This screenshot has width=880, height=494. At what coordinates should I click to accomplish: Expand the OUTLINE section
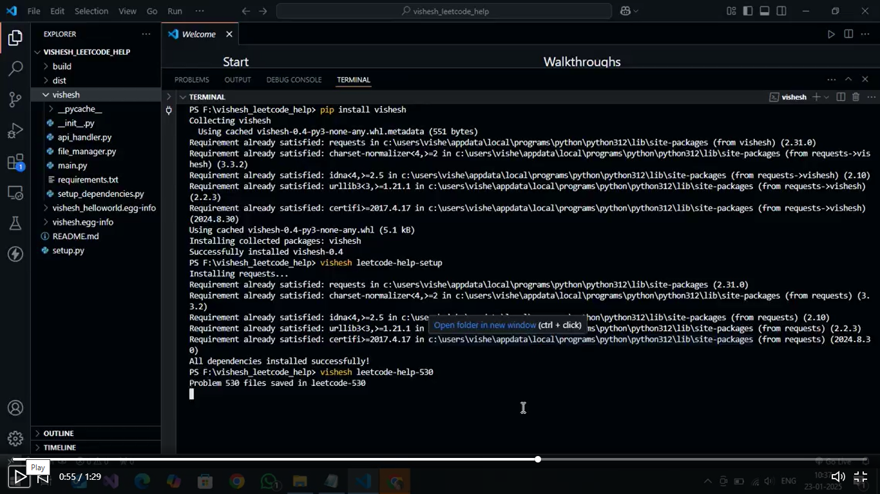click(x=58, y=434)
